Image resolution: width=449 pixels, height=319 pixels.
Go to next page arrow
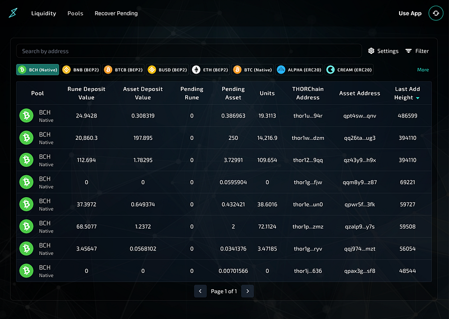click(x=248, y=291)
